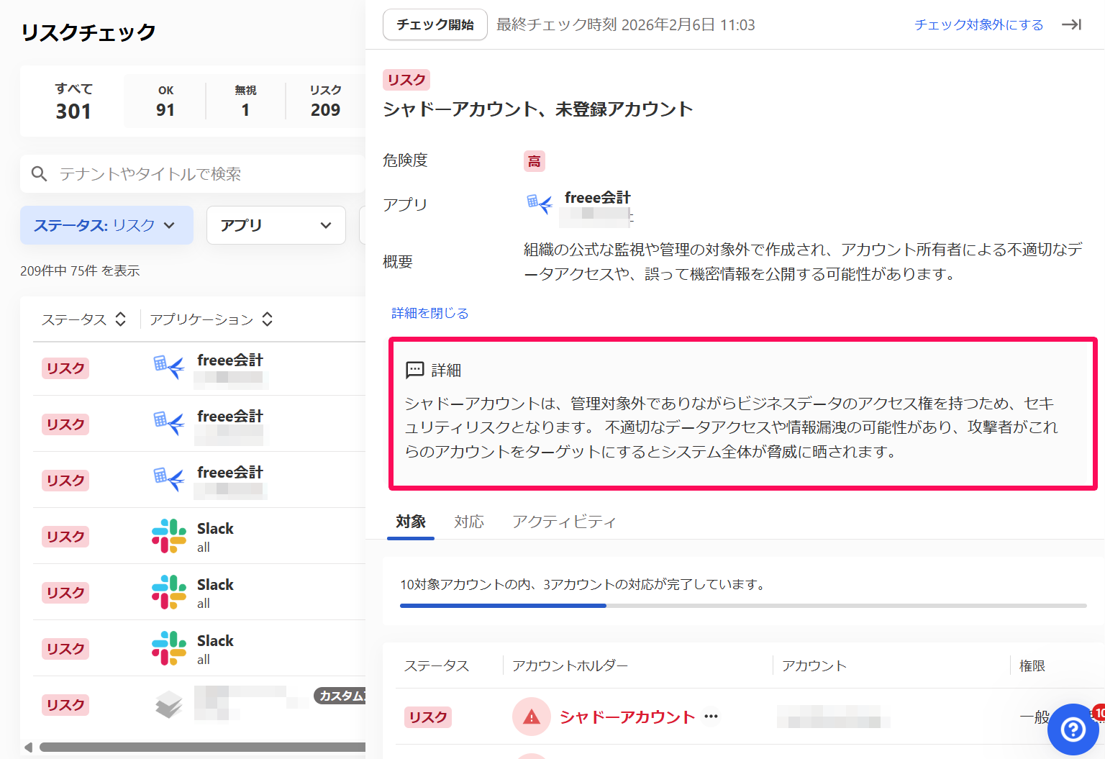Open the shadow account ellipsis menu
1105x759 pixels.
coord(711,717)
